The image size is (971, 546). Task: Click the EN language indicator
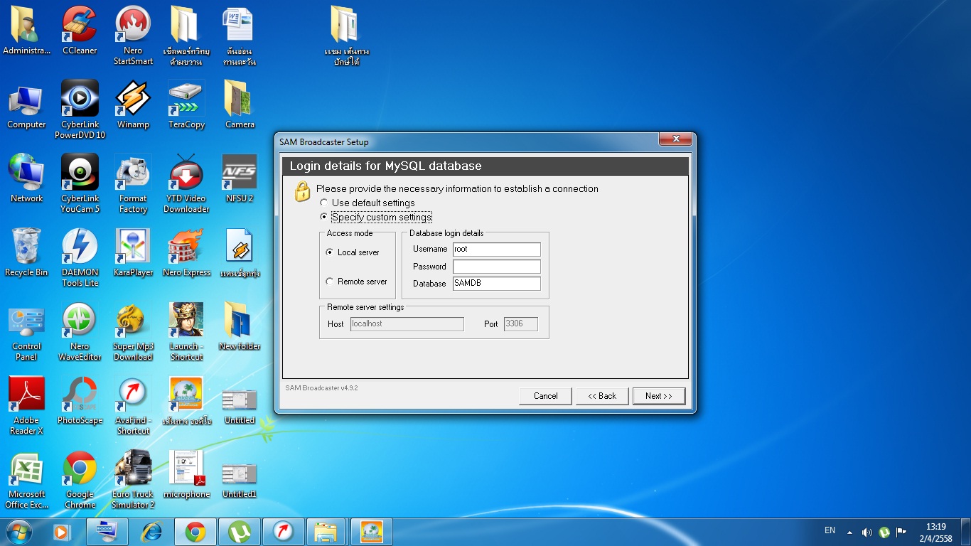(x=830, y=530)
